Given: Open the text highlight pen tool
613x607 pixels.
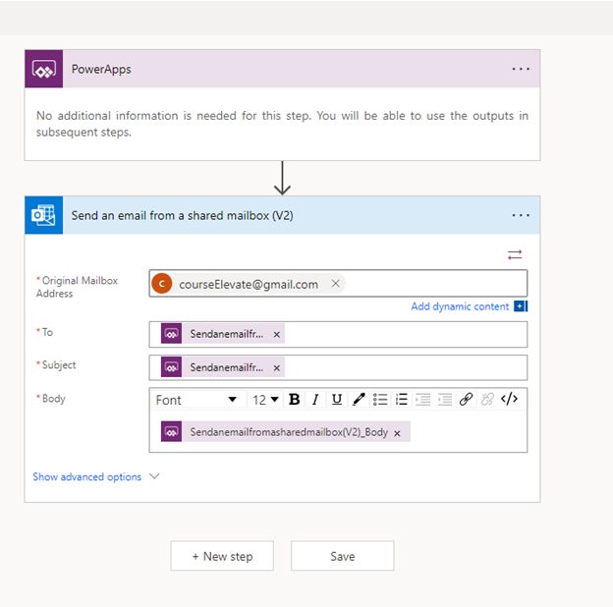Looking at the screenshot, I should coord(359,400).
